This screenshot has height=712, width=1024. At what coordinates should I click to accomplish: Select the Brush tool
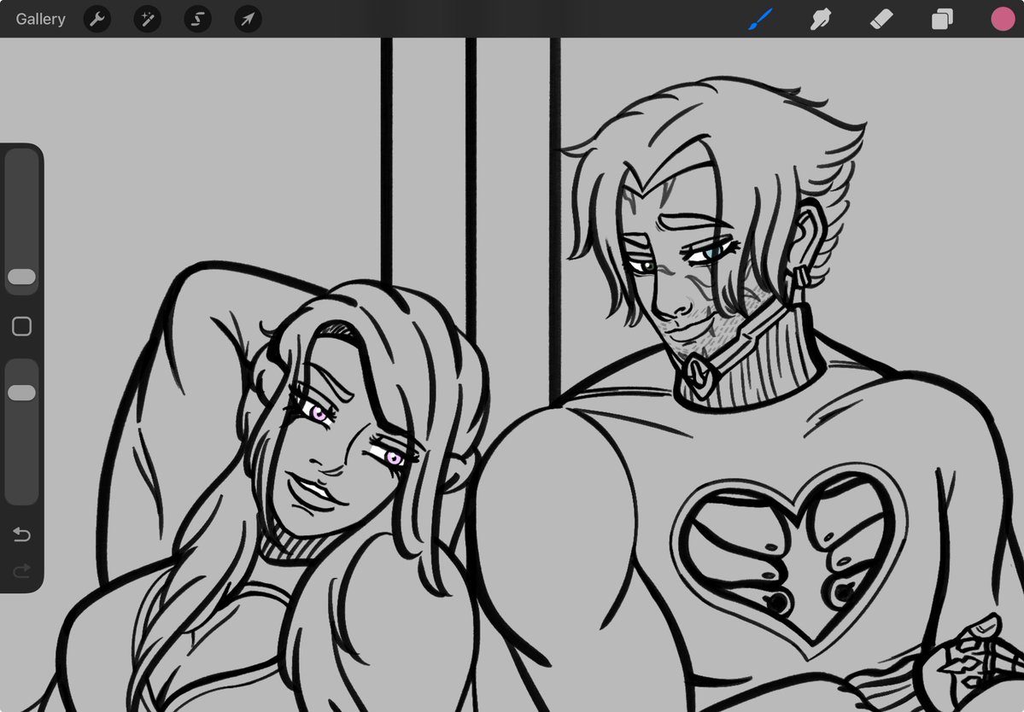(760, 19)
